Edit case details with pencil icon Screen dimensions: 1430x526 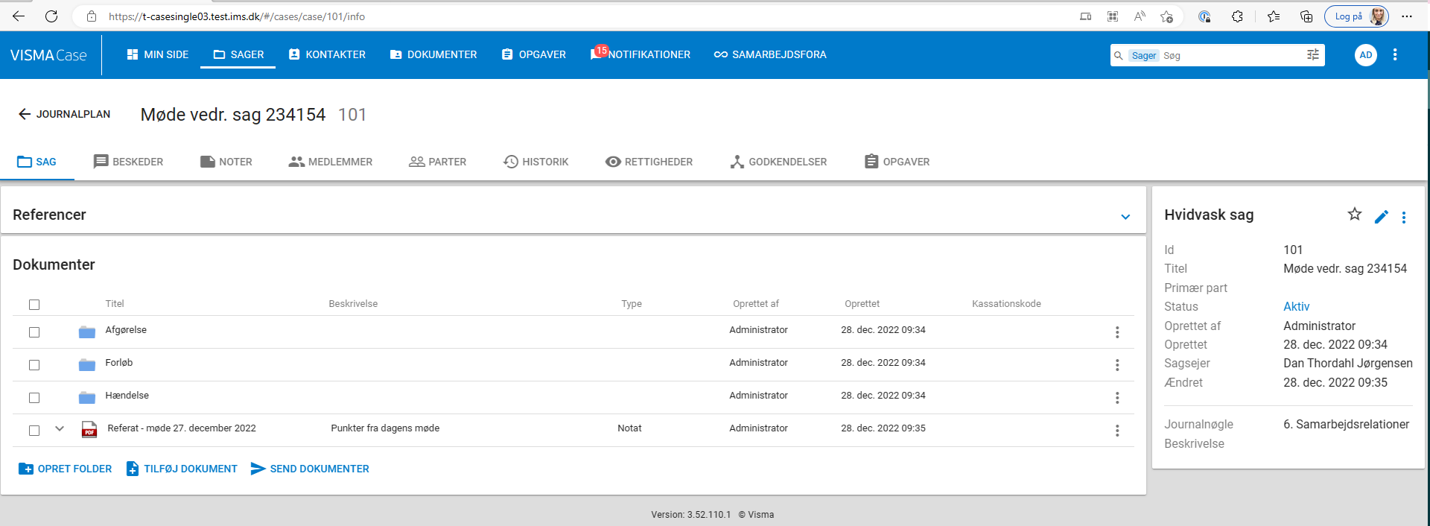(1381, 217)
